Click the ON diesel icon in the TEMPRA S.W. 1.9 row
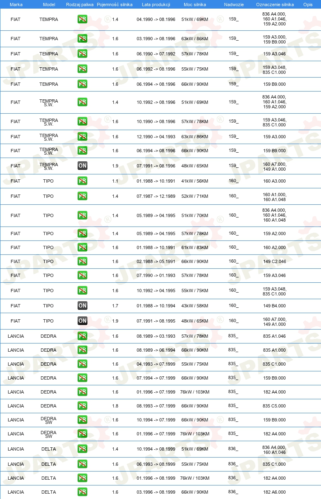Image resolution: width=321 pixels, height=499 pixels. (x=83, y=166)
